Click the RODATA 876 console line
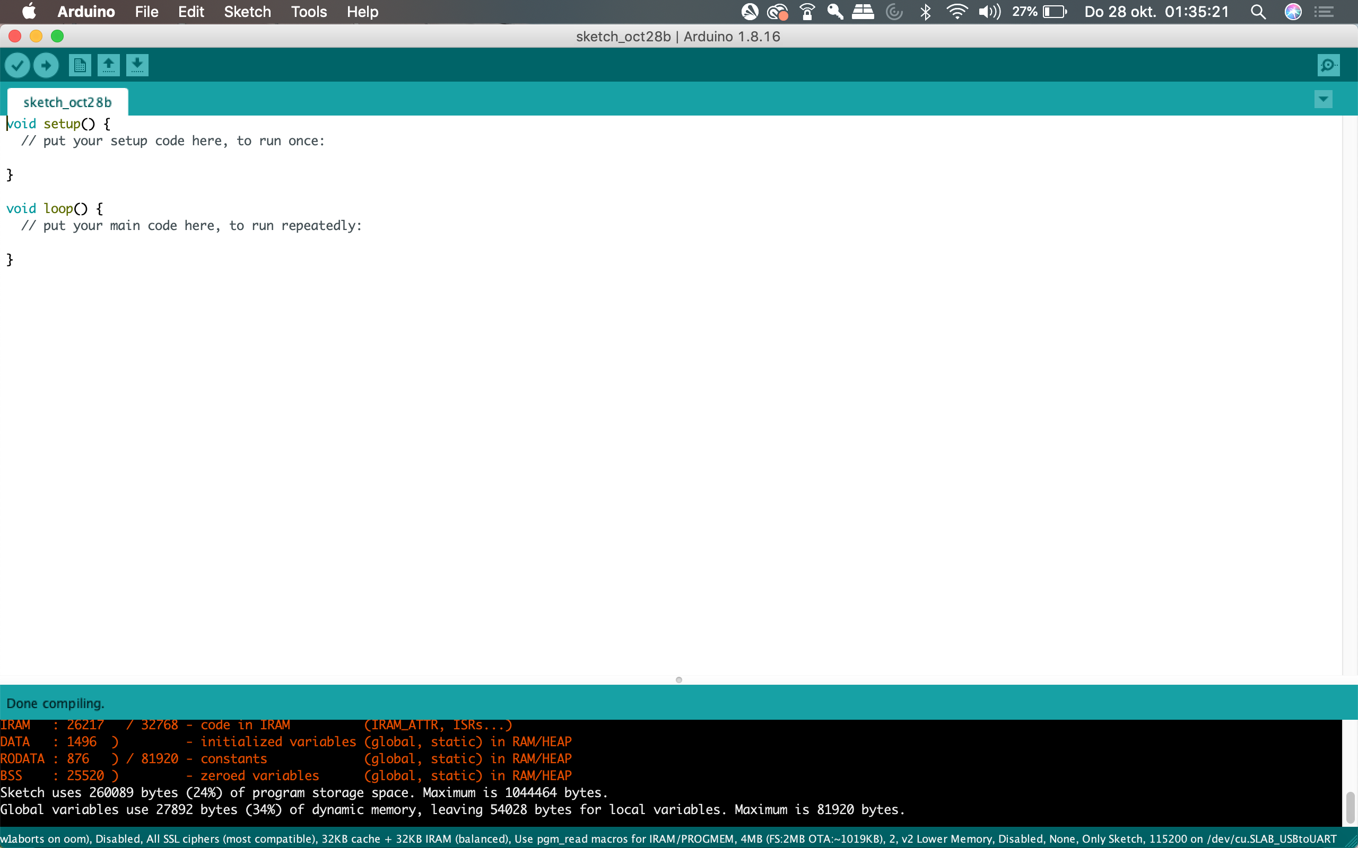Image resolution: width=1358 pixels, height=848 pixels. 285,758
